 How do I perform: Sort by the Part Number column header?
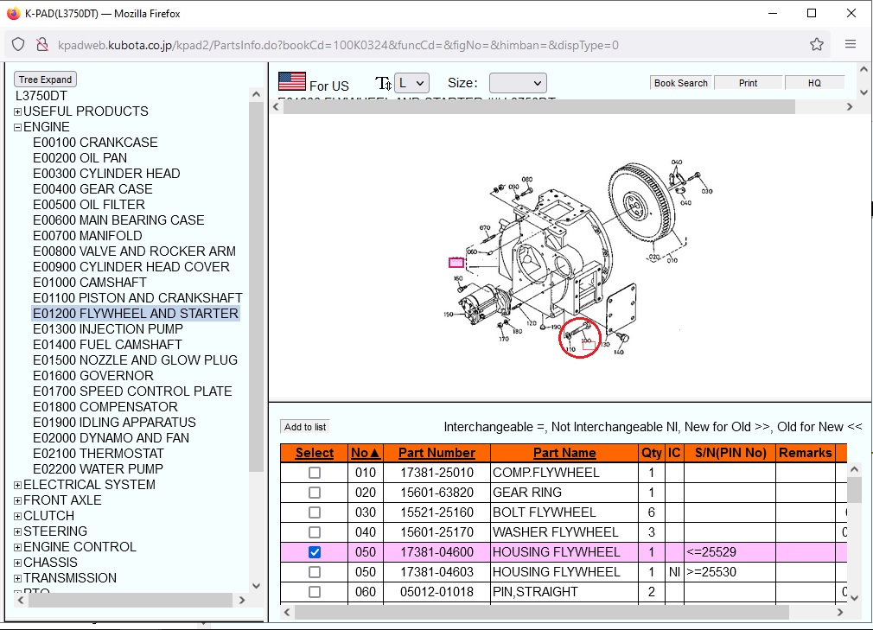[436, 453]
